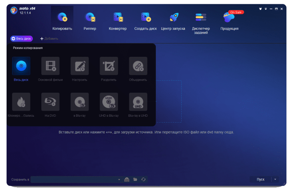Open Центр запуска rocket icon
293x195 pixels.
click(174, 17)
